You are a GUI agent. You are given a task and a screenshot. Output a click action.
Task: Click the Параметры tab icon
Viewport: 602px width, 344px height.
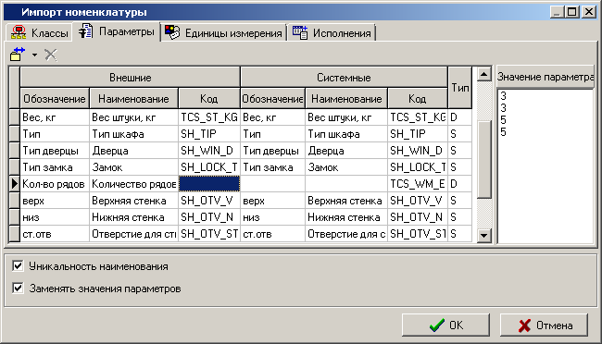pos(85,31)
